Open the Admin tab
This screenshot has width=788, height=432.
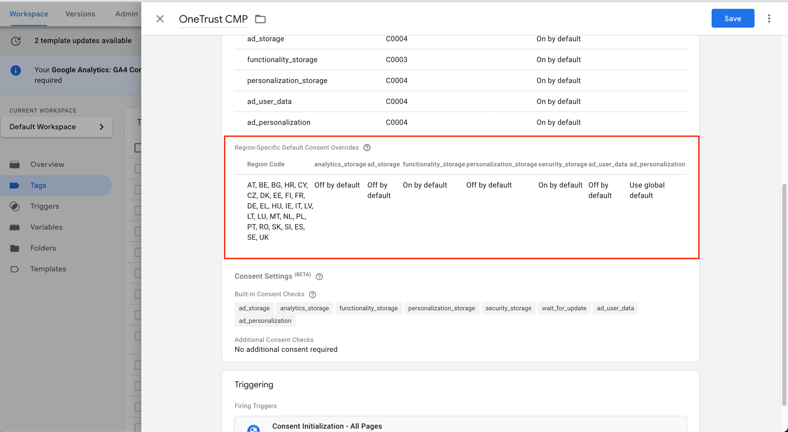[x=126, y=14]
